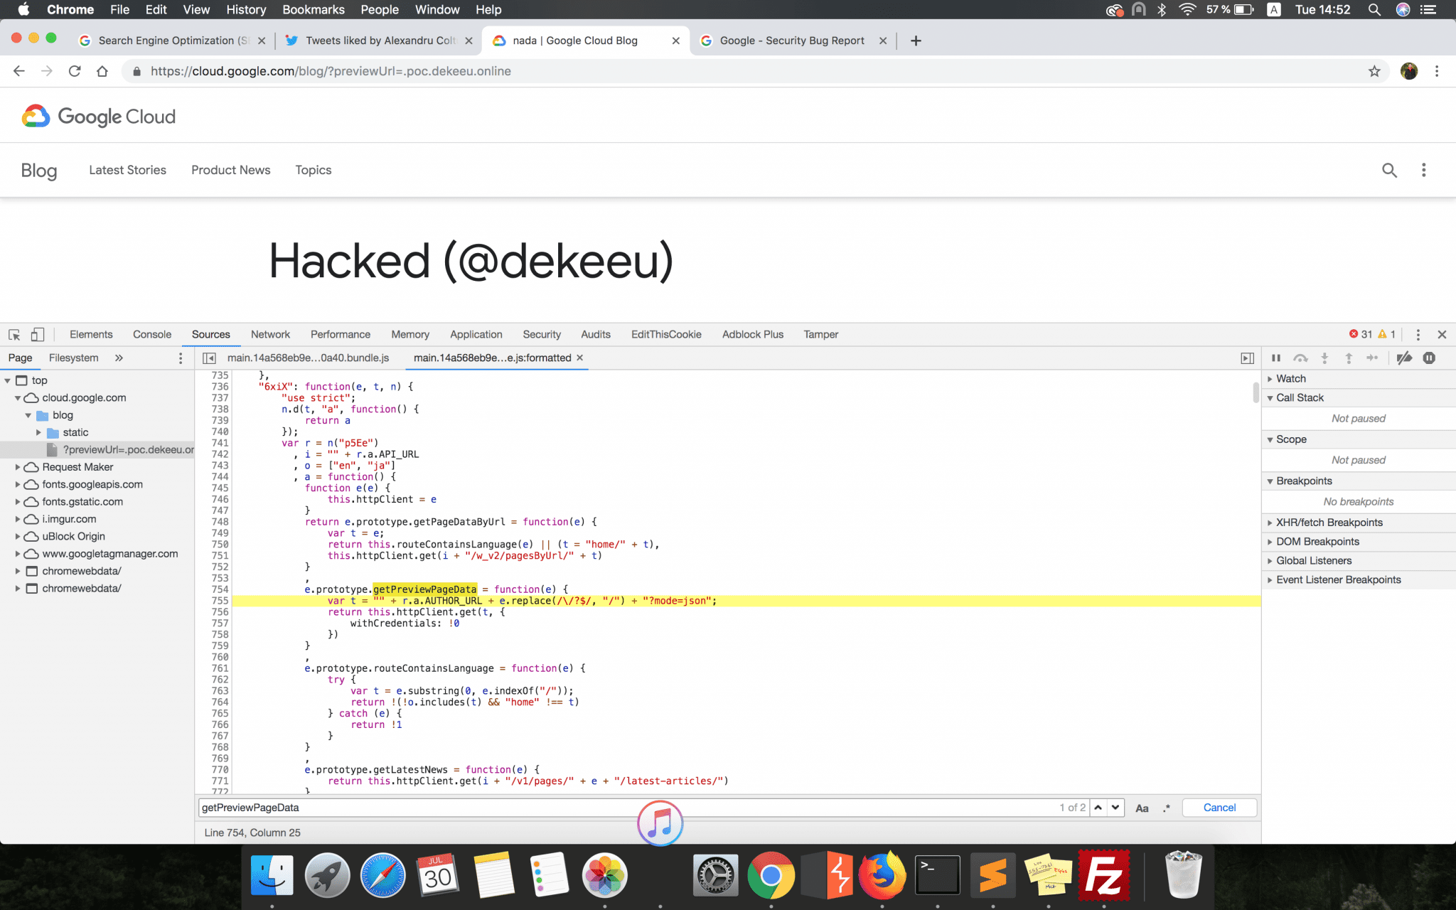Collapse the top frame tree node
This screenshot has height=910, width=1456.
tap(8, 381)
